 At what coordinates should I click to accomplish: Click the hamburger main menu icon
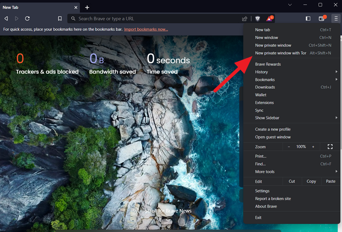pos(336,18)
